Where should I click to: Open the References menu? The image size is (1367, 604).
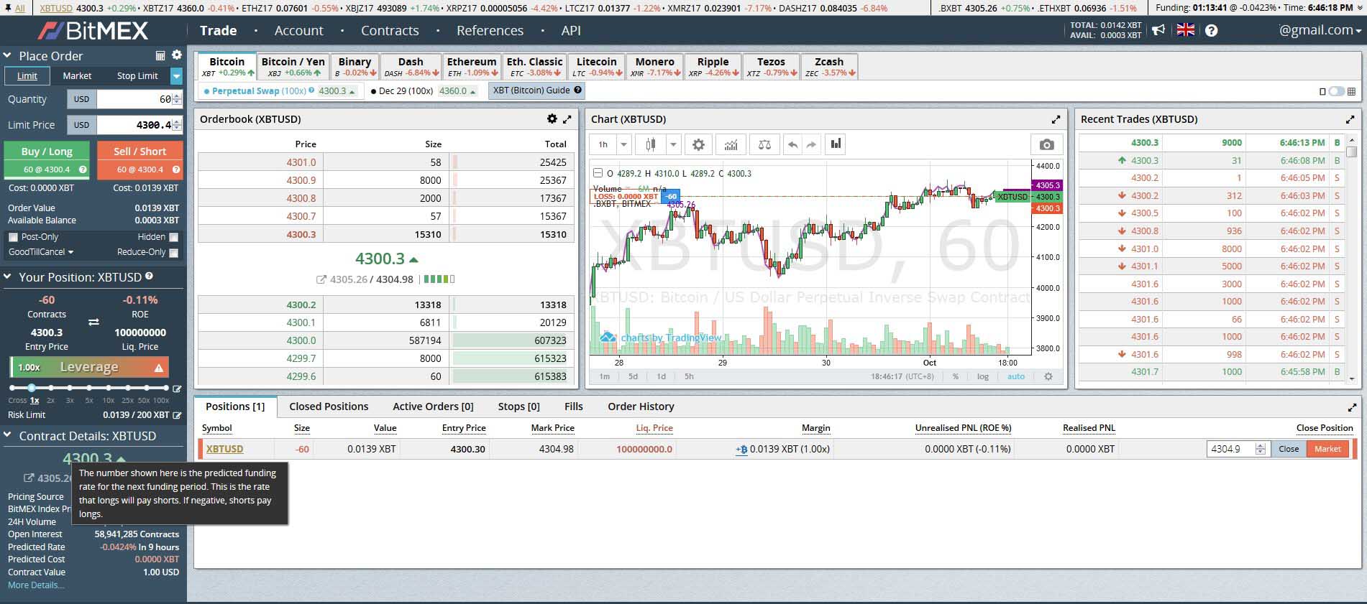tap(490, 30)
